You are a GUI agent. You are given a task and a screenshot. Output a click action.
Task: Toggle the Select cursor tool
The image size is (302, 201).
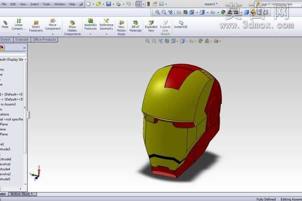[x=139, y=4]
